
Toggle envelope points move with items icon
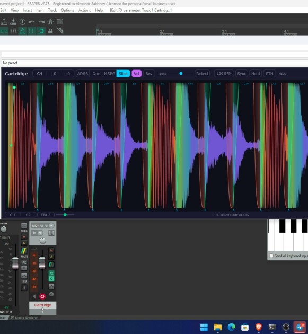click(23, 31)
